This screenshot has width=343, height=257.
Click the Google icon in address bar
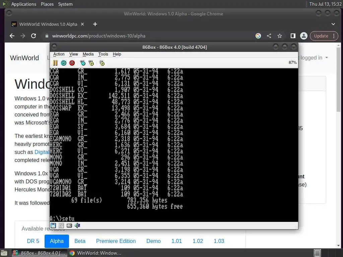258,36
